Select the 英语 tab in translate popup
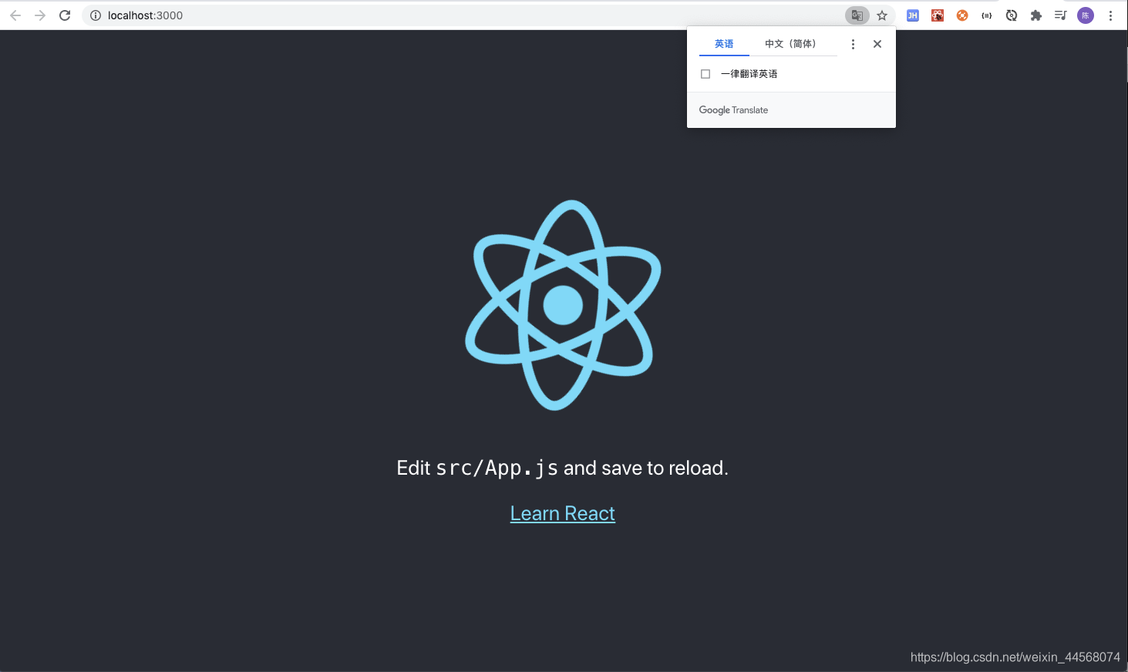This screenshot has width=1128, height=672. click(724, 44)
